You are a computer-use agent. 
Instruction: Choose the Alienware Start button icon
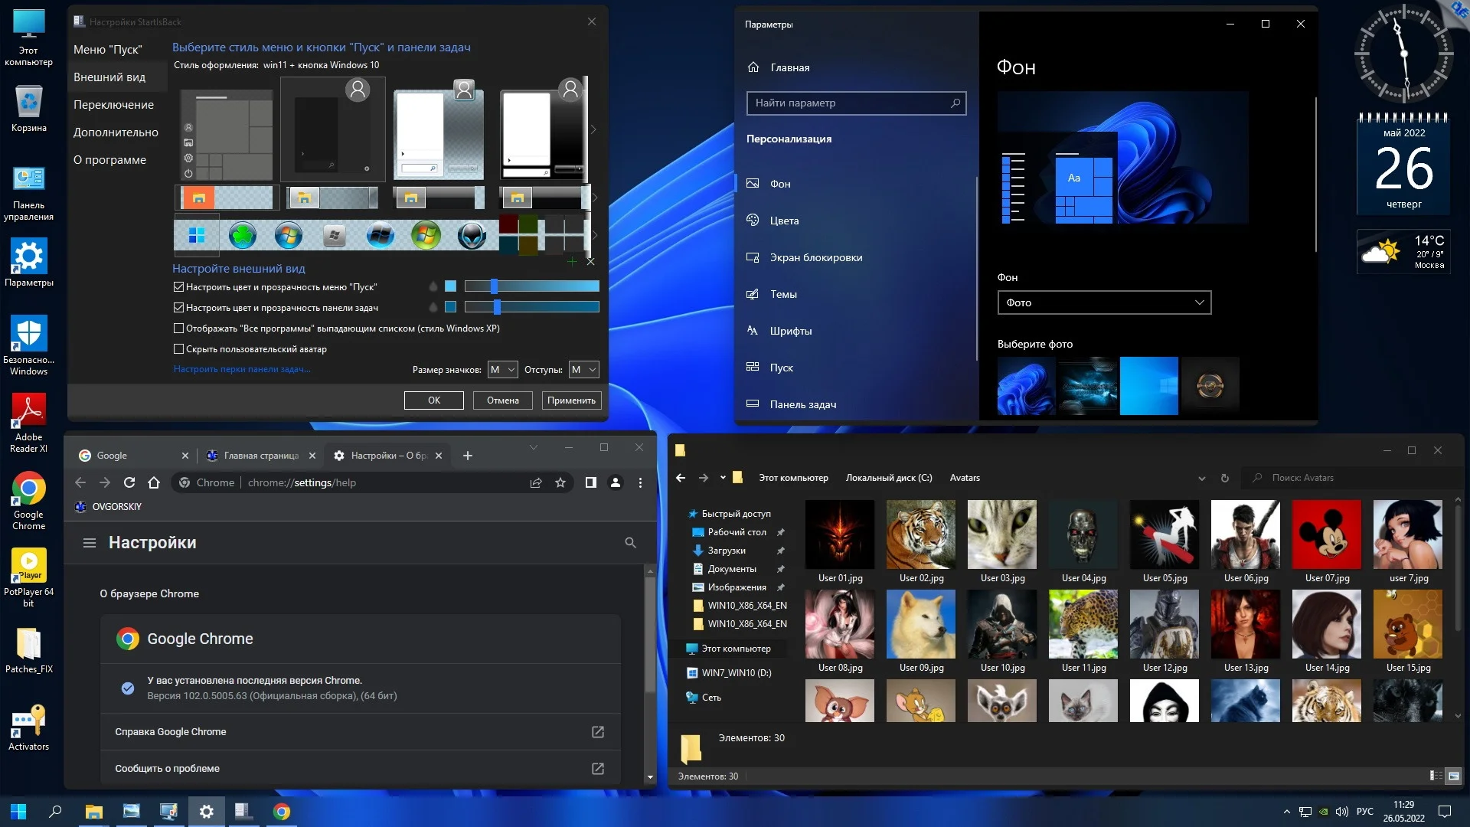472,235
